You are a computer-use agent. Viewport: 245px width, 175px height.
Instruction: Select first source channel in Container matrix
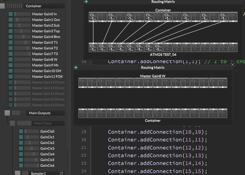[x=93, y=17]
